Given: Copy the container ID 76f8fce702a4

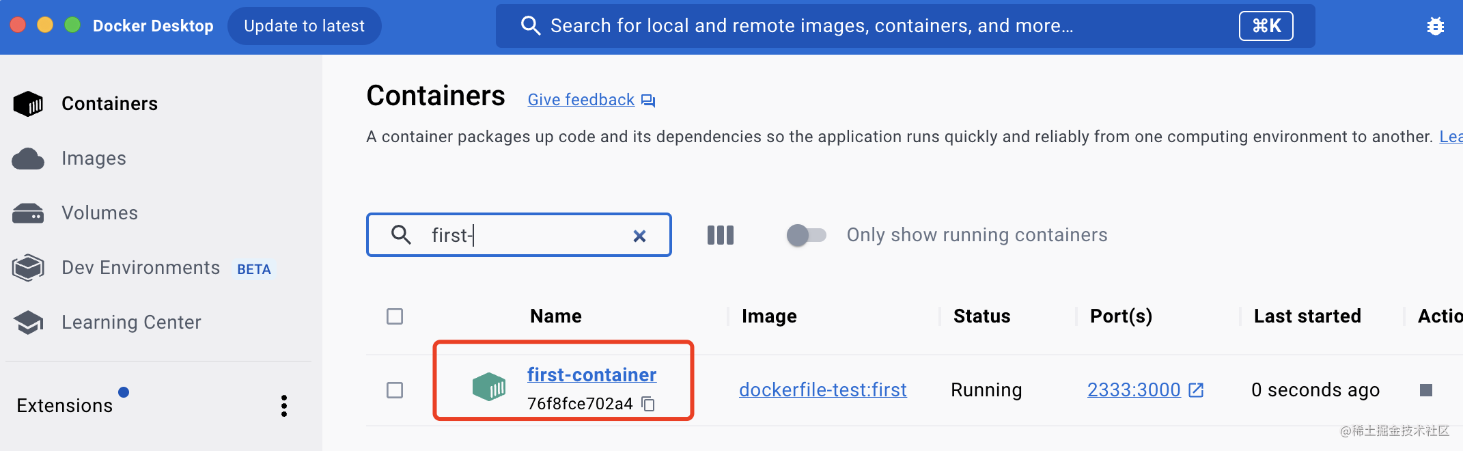Looking at the screenshot, I should [x=648, y=404].
